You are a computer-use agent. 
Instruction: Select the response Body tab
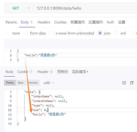tap(10, 72)
